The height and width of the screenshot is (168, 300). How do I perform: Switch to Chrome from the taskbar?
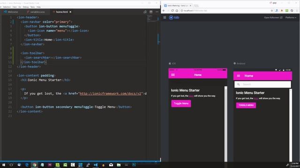pyautogui.click(x=34, y=165)
